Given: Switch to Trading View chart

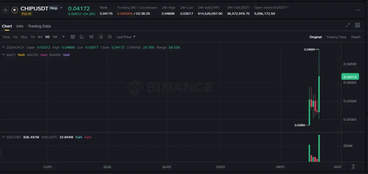Looking at the screenshot, I should click(336, 37).
